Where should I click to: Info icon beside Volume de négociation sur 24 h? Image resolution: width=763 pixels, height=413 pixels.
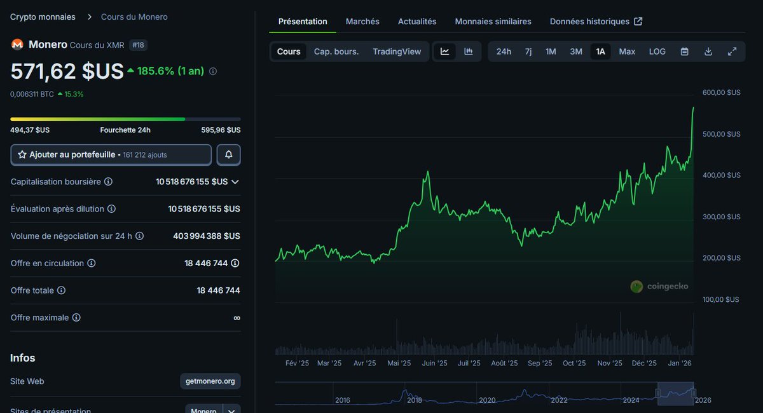coord(139,236)
